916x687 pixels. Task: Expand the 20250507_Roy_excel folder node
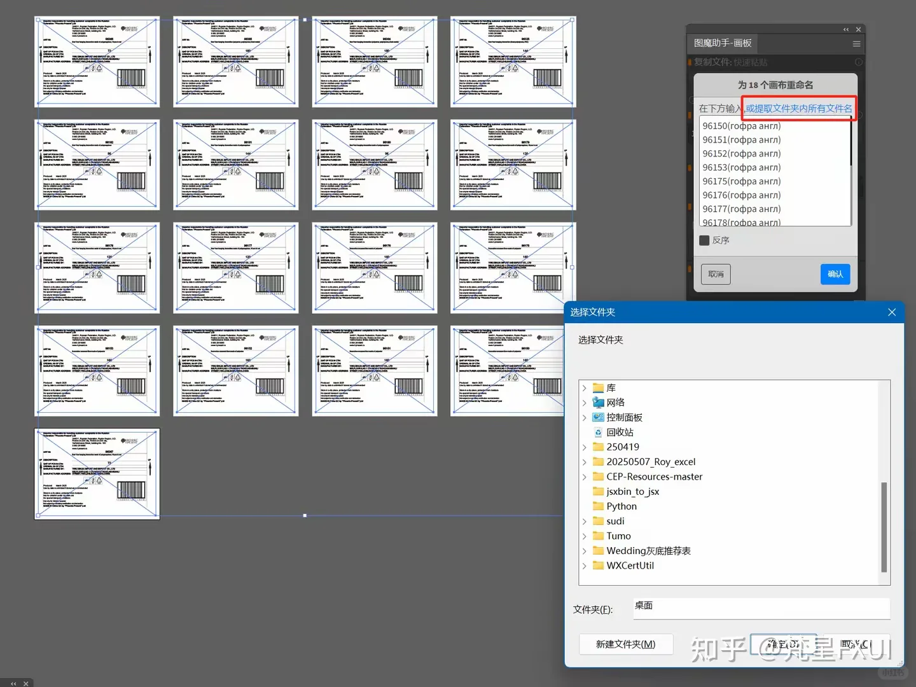(585, 462)
